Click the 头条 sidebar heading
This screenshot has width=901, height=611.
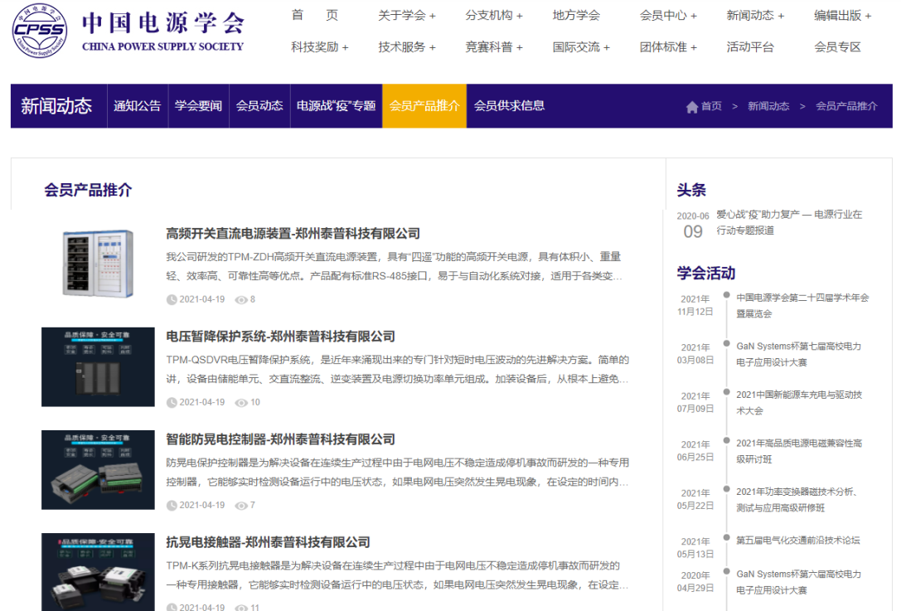click(691, 190)
